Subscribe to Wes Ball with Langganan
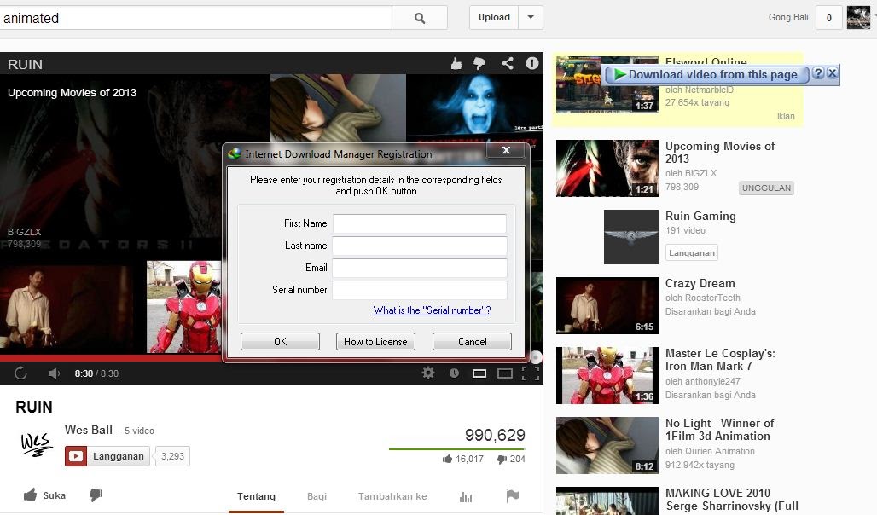 pyautogui.click(x=107, y=456)
